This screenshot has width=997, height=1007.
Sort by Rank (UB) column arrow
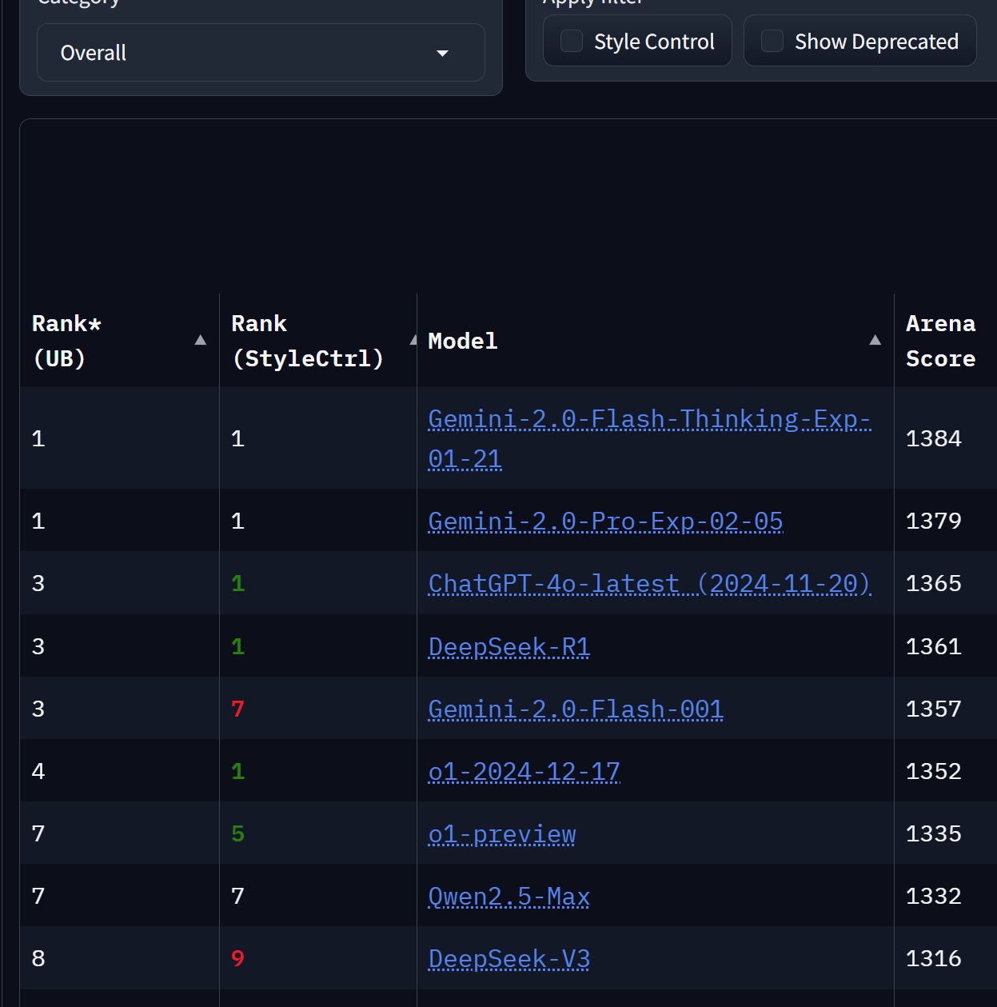[201, 340]
